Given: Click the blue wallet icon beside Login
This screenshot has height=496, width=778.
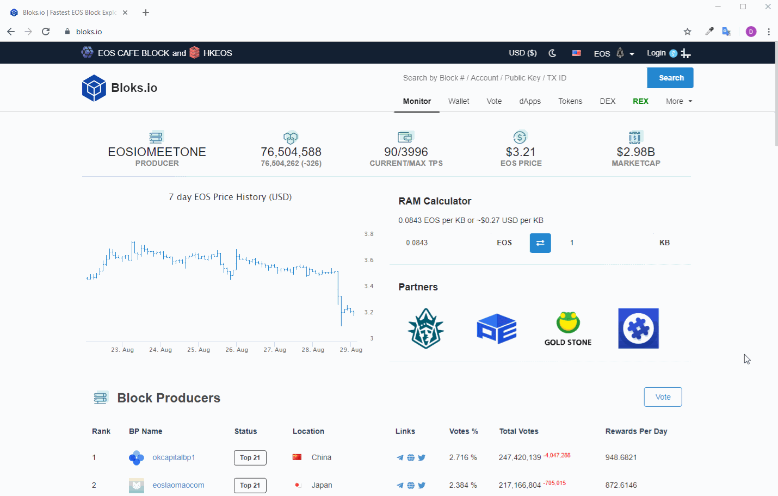Looking at the screenshot, I should (674, 53).
